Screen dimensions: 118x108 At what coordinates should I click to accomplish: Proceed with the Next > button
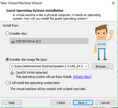click(83, 103)
